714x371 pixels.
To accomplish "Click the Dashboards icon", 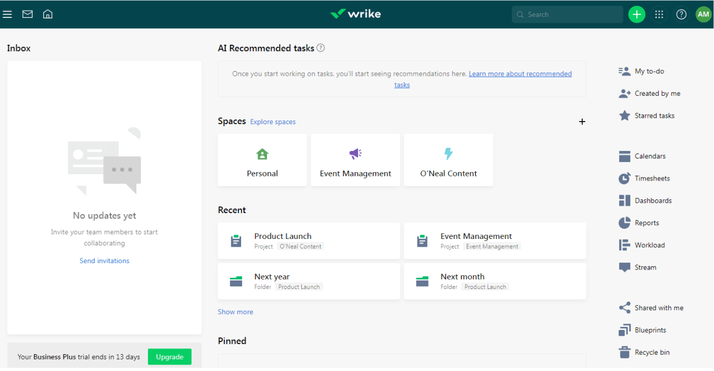I will click(x=624, y=200).
